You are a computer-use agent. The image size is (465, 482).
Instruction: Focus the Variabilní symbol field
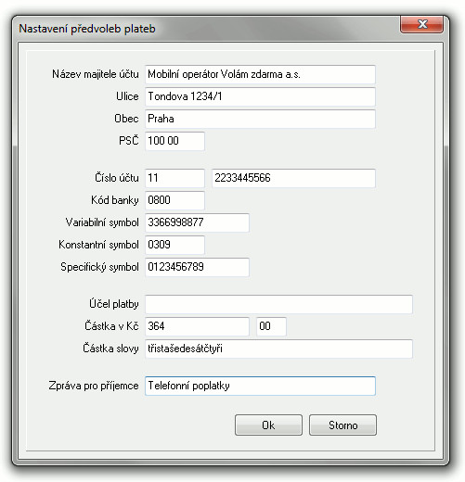(x=197, y=222)
